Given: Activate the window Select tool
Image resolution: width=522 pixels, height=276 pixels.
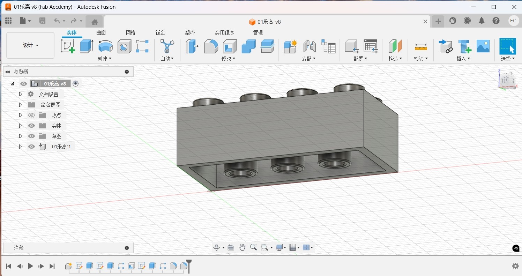Looking at the screenshot, I should click(x=508, y=46).
